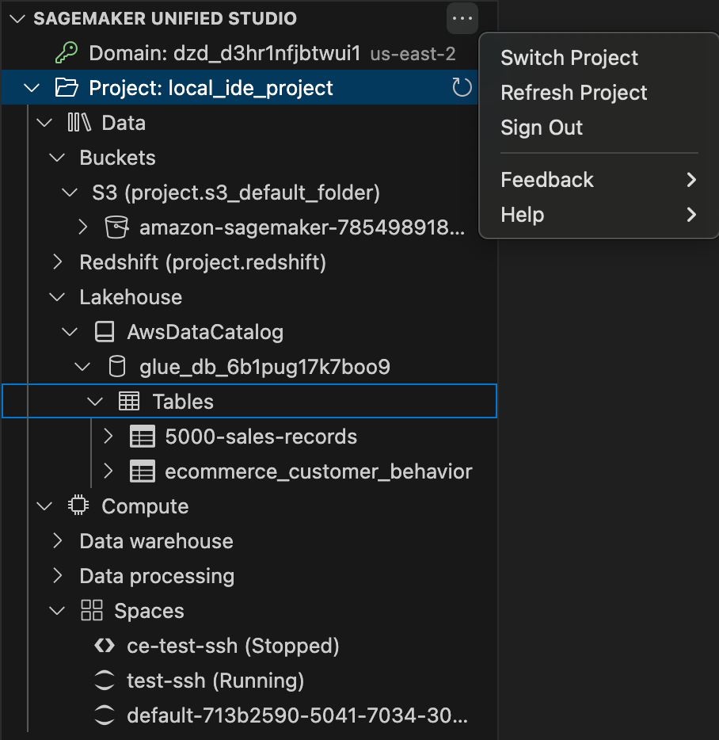Viewport: 719px width, 740px height.
Task: Open the Help submenu
Action: click(521, 215)
